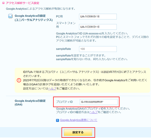
Task: Click Google Analyticsの設定 (GA4) label
Action: (x=30, y=103)
